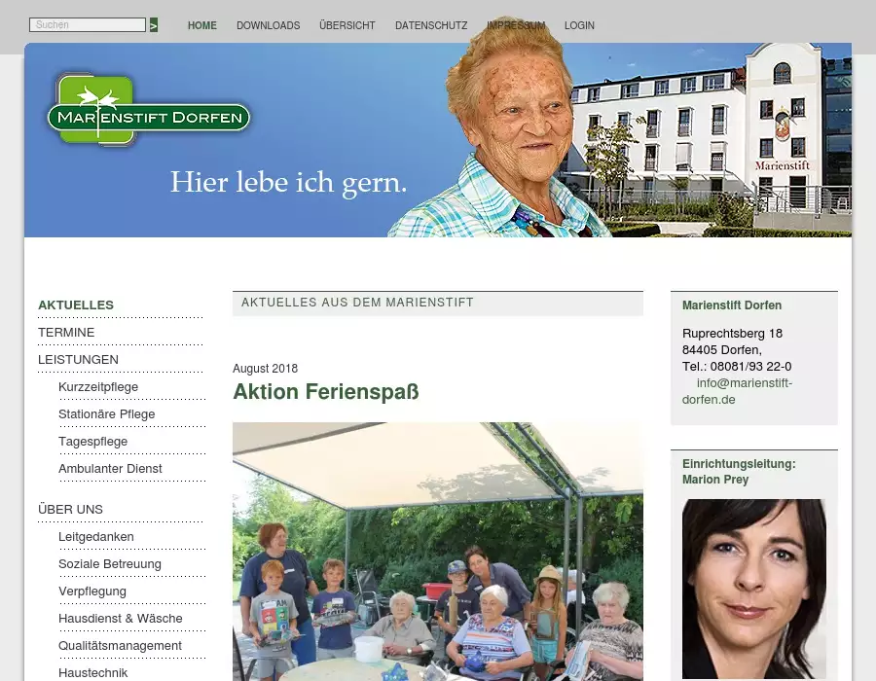This screenshot has width=876, height=681.
Task: Open the Stationäre Pflege link
Action: (107, 414)
